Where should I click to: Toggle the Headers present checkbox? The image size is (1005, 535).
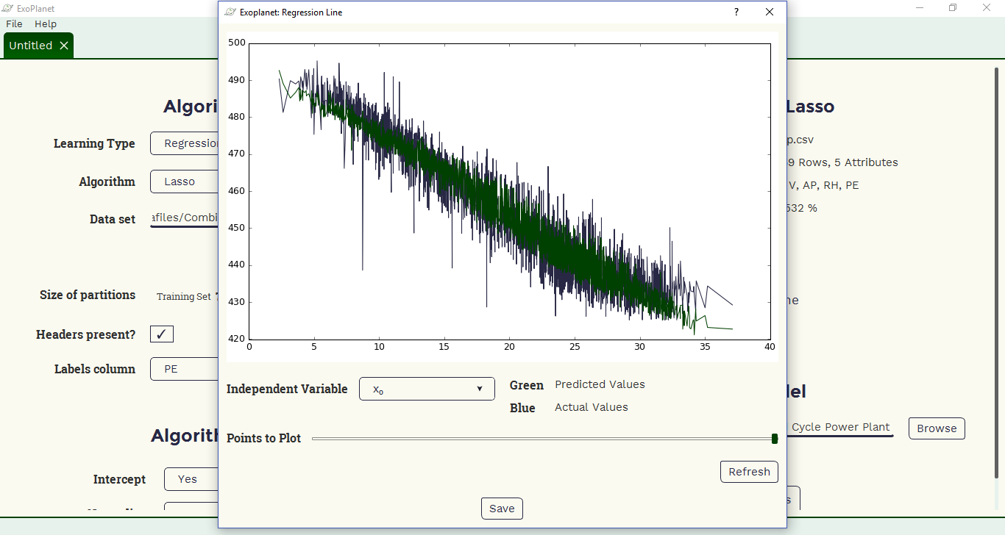[x=162, y=334]
